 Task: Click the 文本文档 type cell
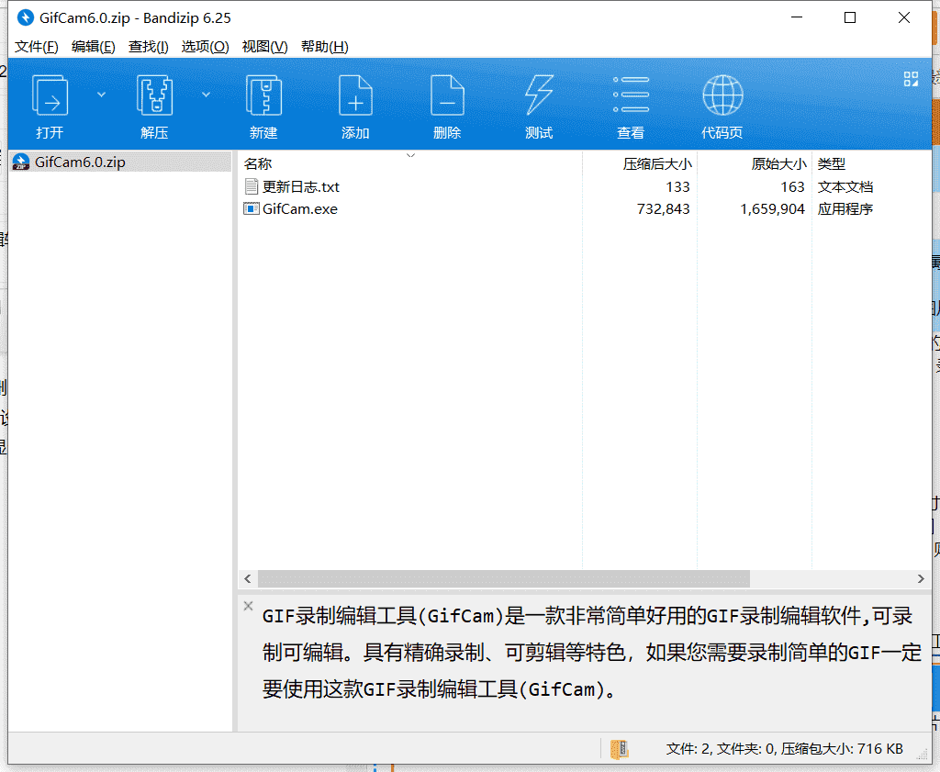coord(845,187)
